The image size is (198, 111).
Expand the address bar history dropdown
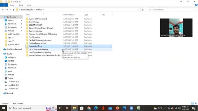point(138,10)
